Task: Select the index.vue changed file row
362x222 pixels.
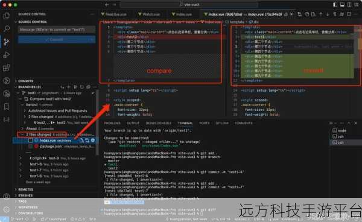Action: click(56, 141)
